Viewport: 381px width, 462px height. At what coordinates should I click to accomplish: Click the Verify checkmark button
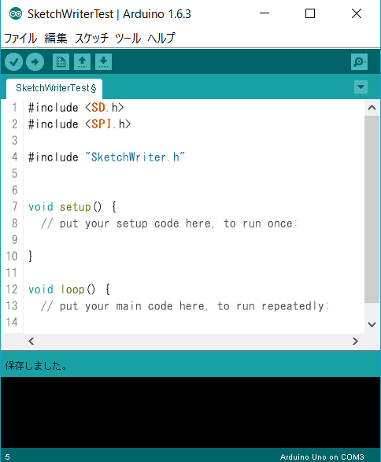coord(14,62)
